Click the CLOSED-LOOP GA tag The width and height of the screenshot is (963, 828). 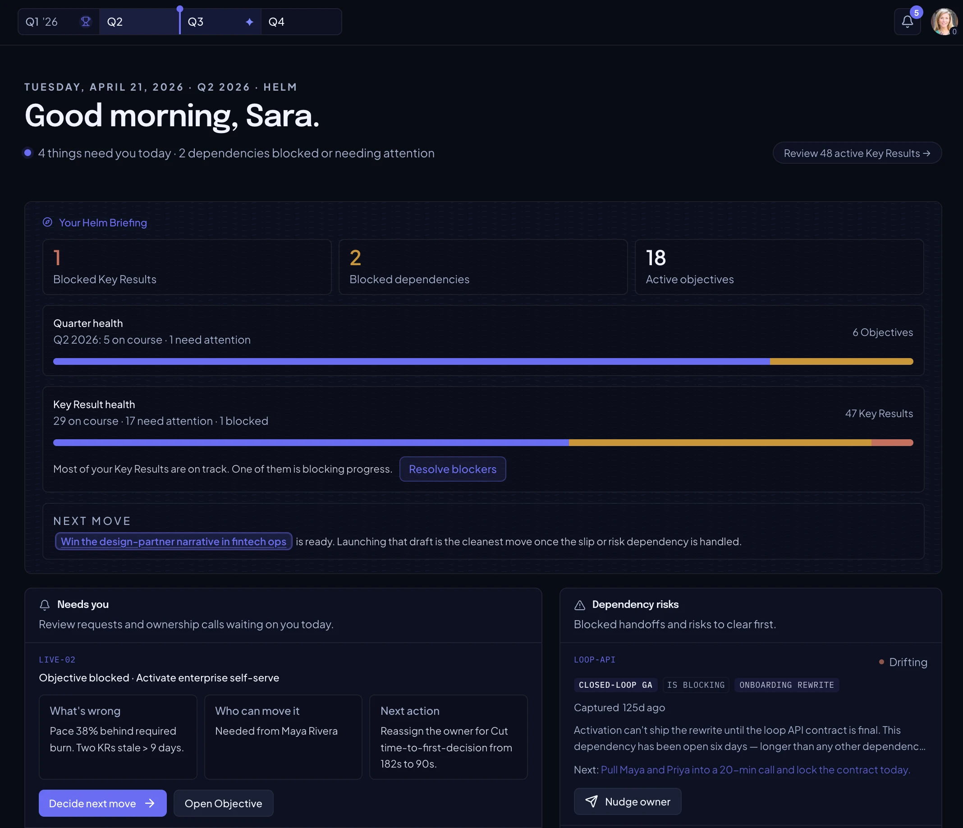[615, 685]
